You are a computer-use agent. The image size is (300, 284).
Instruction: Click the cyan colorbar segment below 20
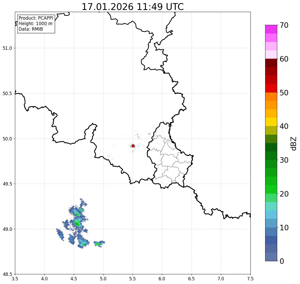(x=271, y=206)
